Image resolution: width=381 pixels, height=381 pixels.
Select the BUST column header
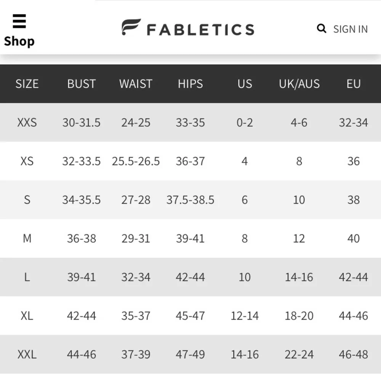click(x=81, y=84)
